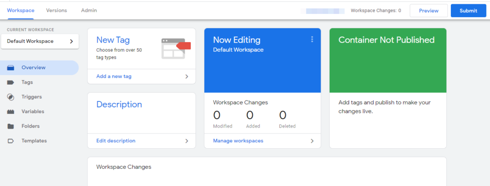Click the chevron beside Edit description
This screenshot has height=186, width=490.
[x=187, y=141]
